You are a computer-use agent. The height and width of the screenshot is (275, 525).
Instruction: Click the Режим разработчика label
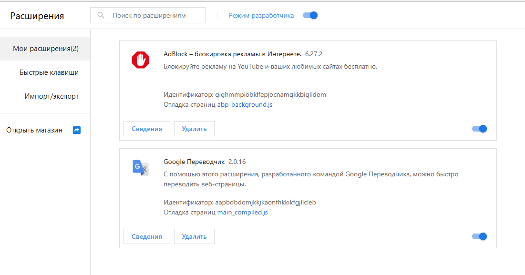(261, 15)
